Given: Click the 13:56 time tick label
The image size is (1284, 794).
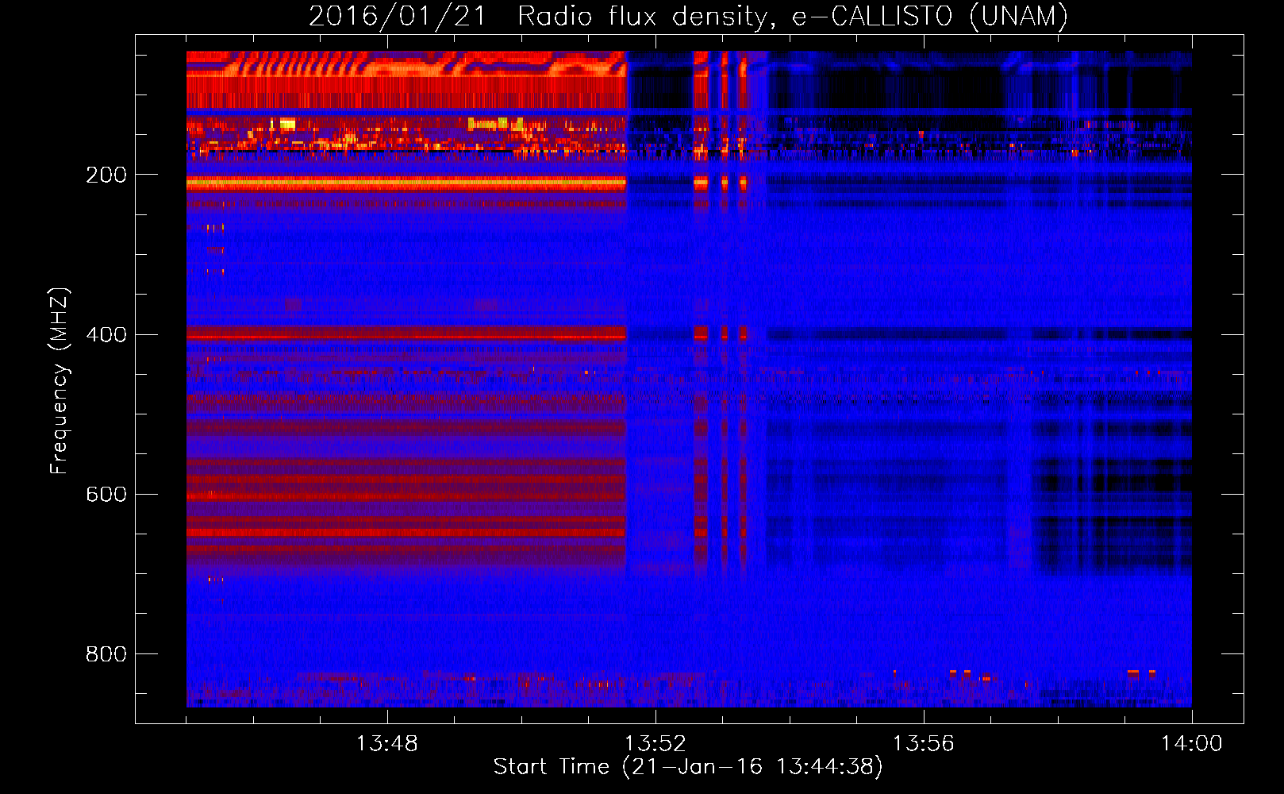Looking at the screenshot, I should click(x=923, y=744).
